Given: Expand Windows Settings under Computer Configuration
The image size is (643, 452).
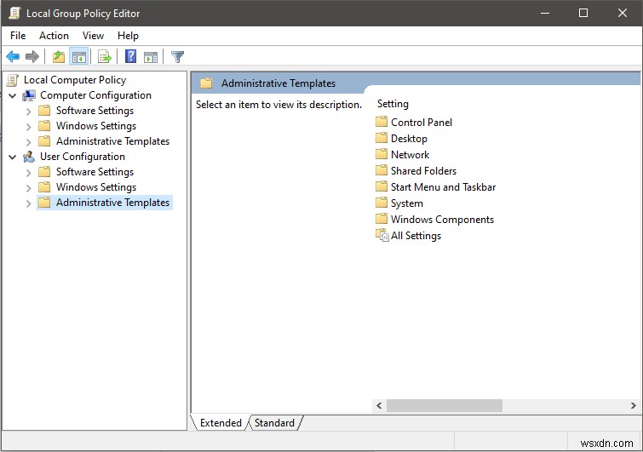Looking at the screenshot, I should point(28,127).
